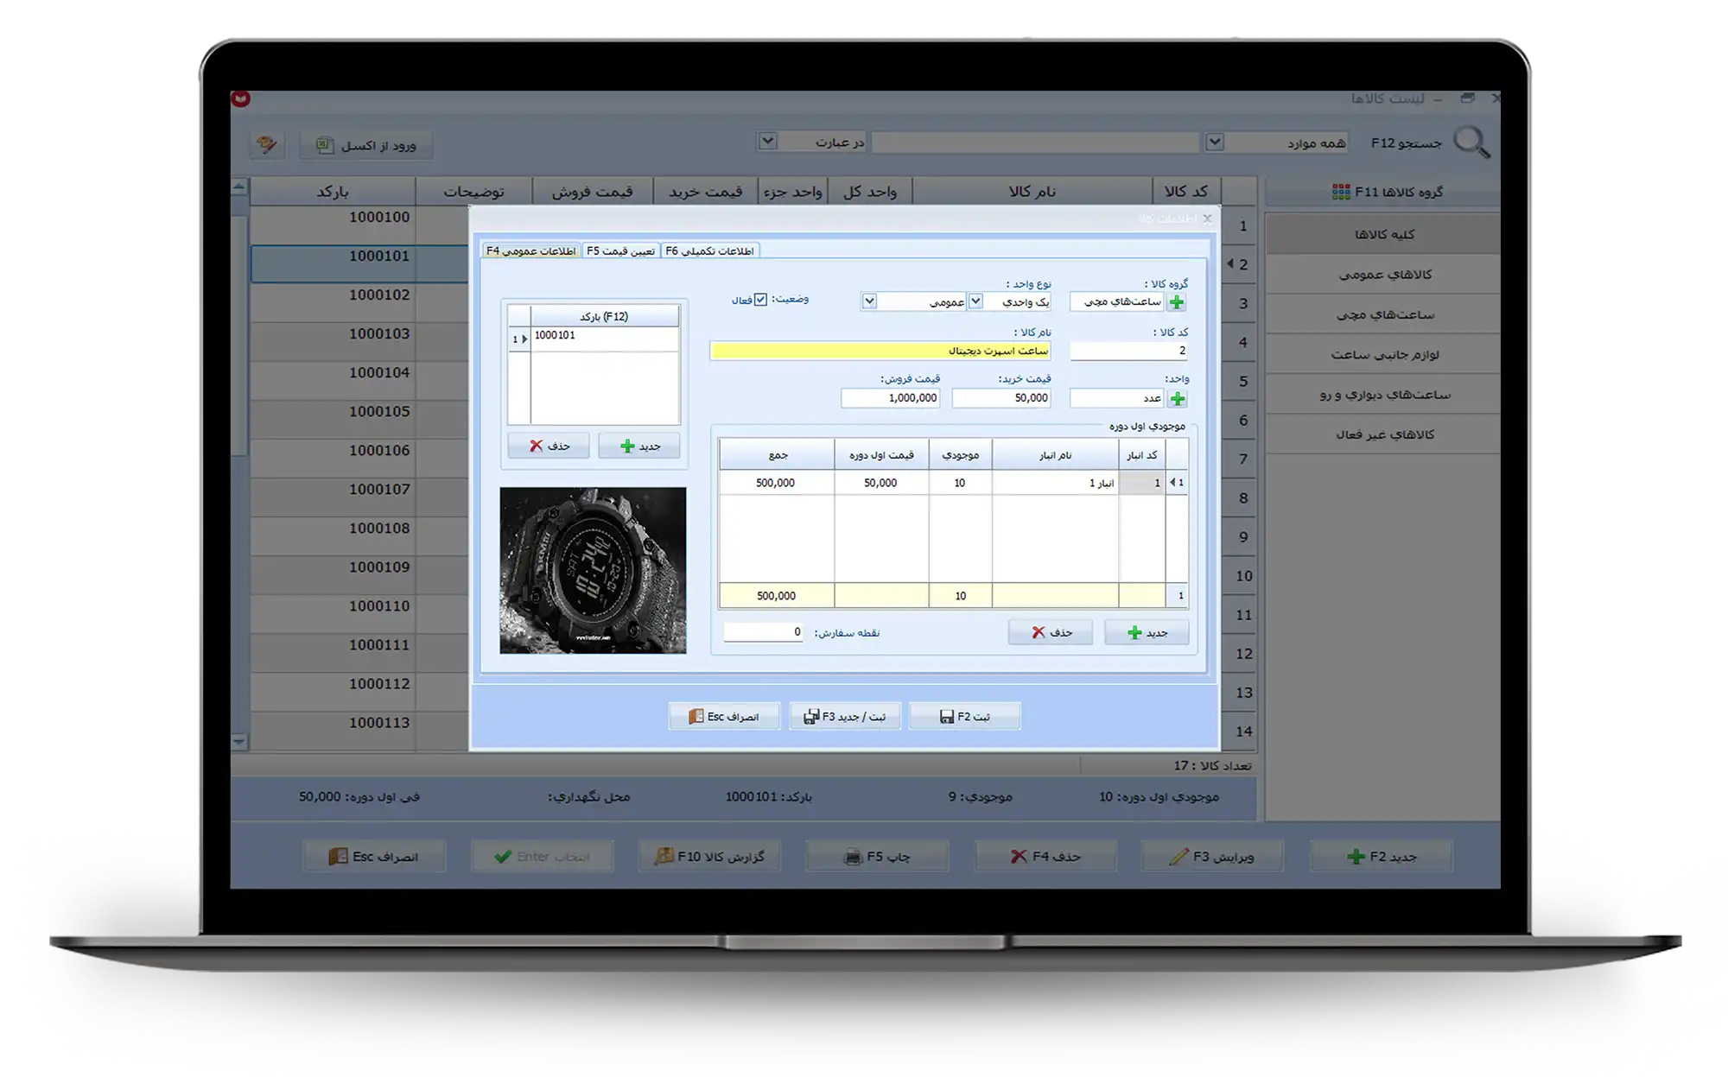1728x1077 pixels.
Task: Click 'توضیحات' column header
Action: [x=473, y=192]
